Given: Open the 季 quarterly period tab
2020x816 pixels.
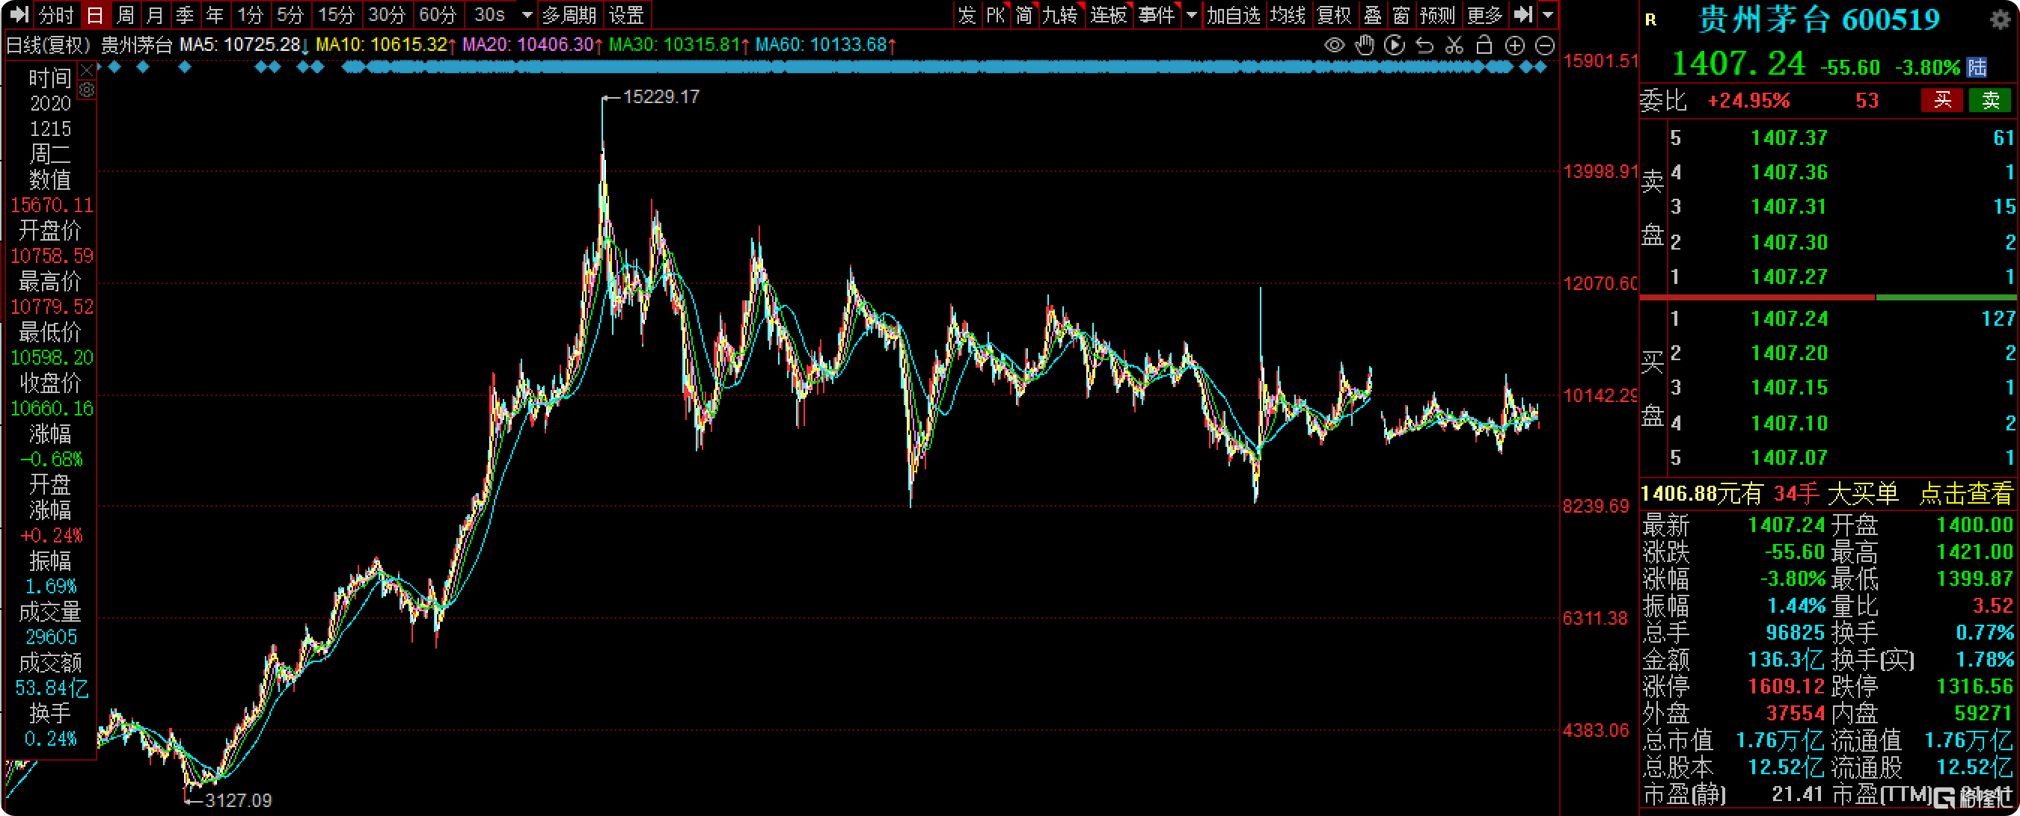Looking at the screenshot, I should 184,14.
